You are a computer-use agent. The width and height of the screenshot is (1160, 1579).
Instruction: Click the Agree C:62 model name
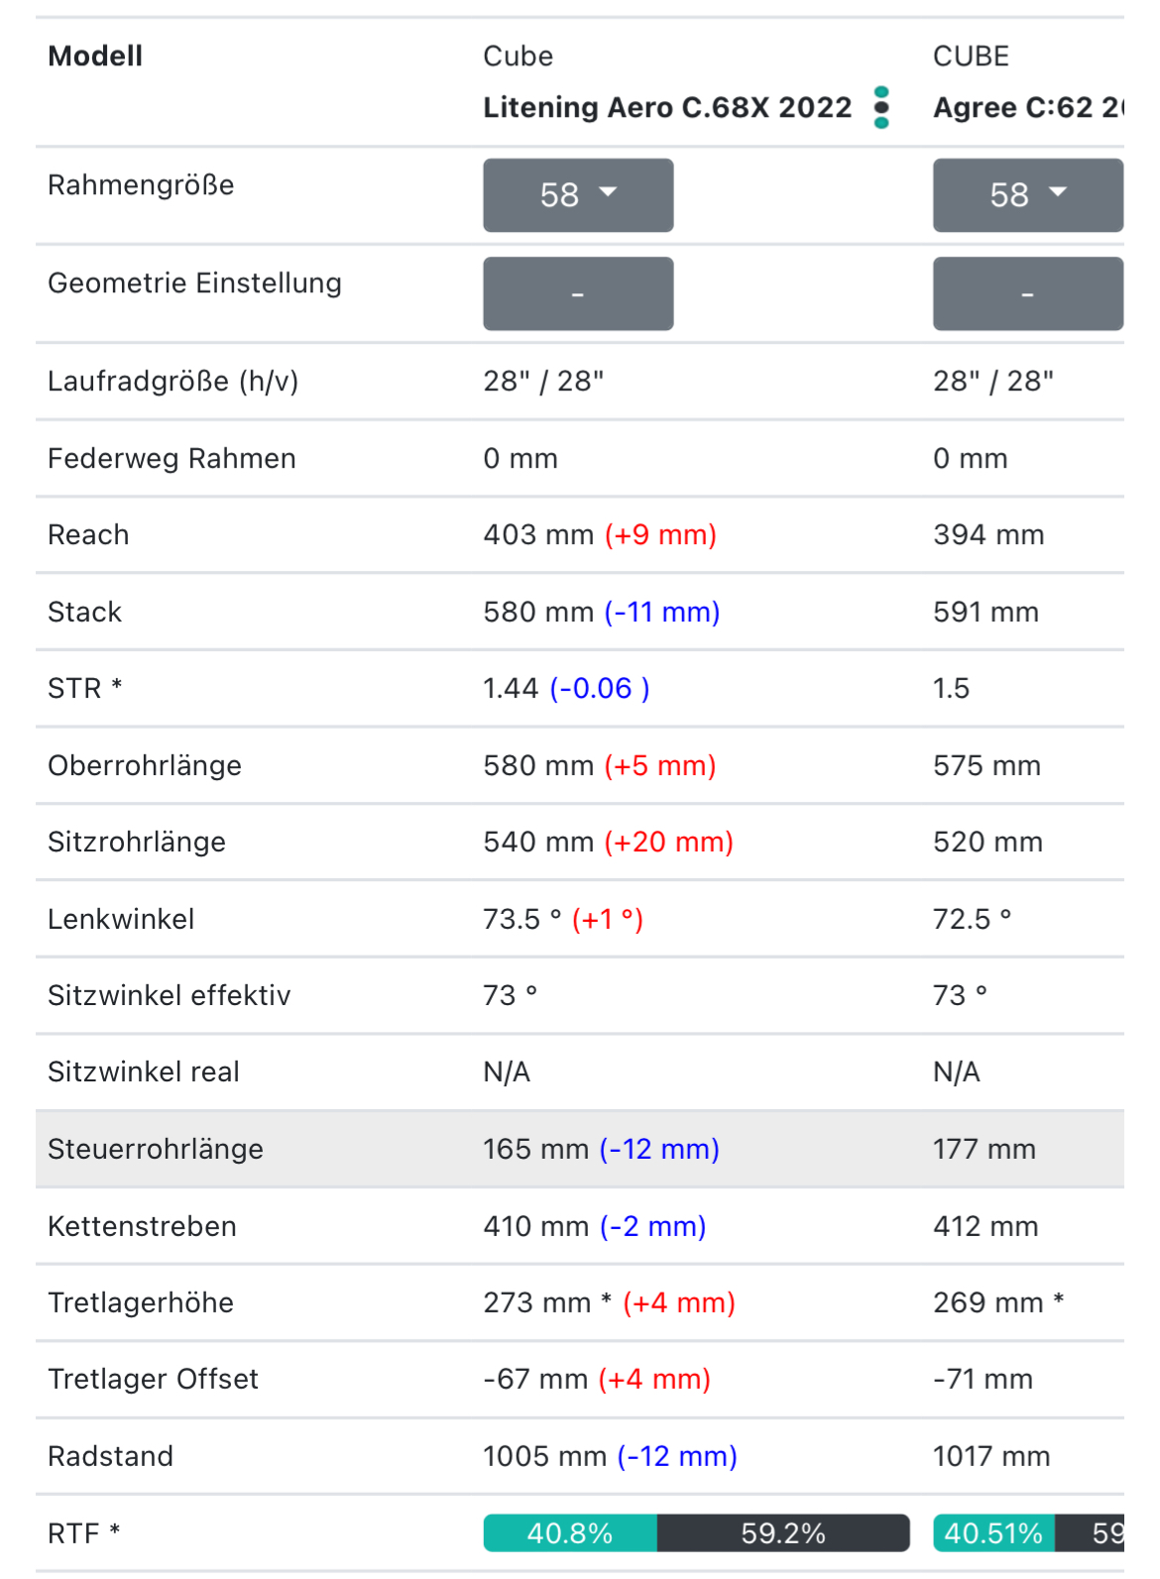(x=1027, y=107)
